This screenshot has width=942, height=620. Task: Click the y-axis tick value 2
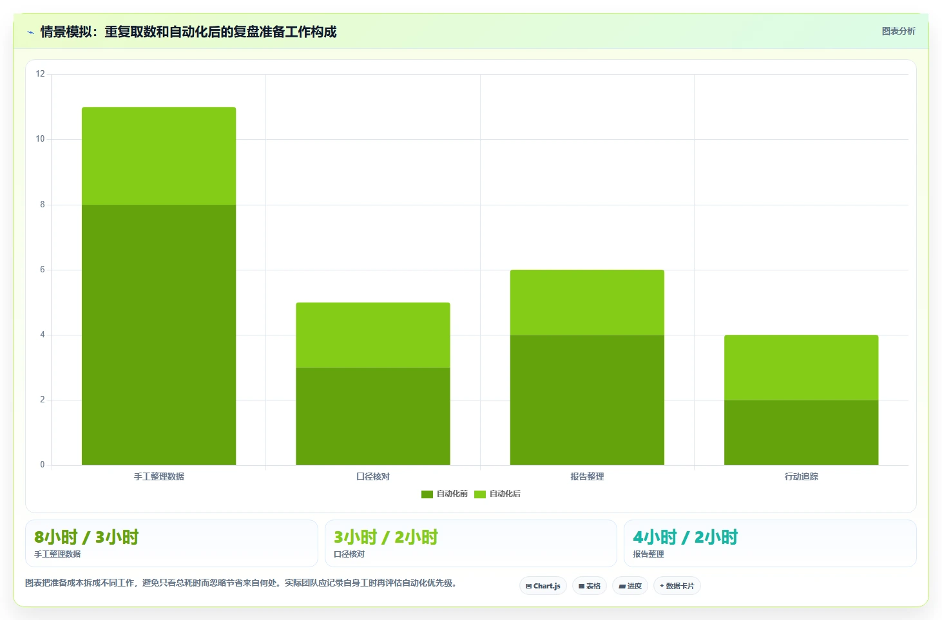point(43,400)
